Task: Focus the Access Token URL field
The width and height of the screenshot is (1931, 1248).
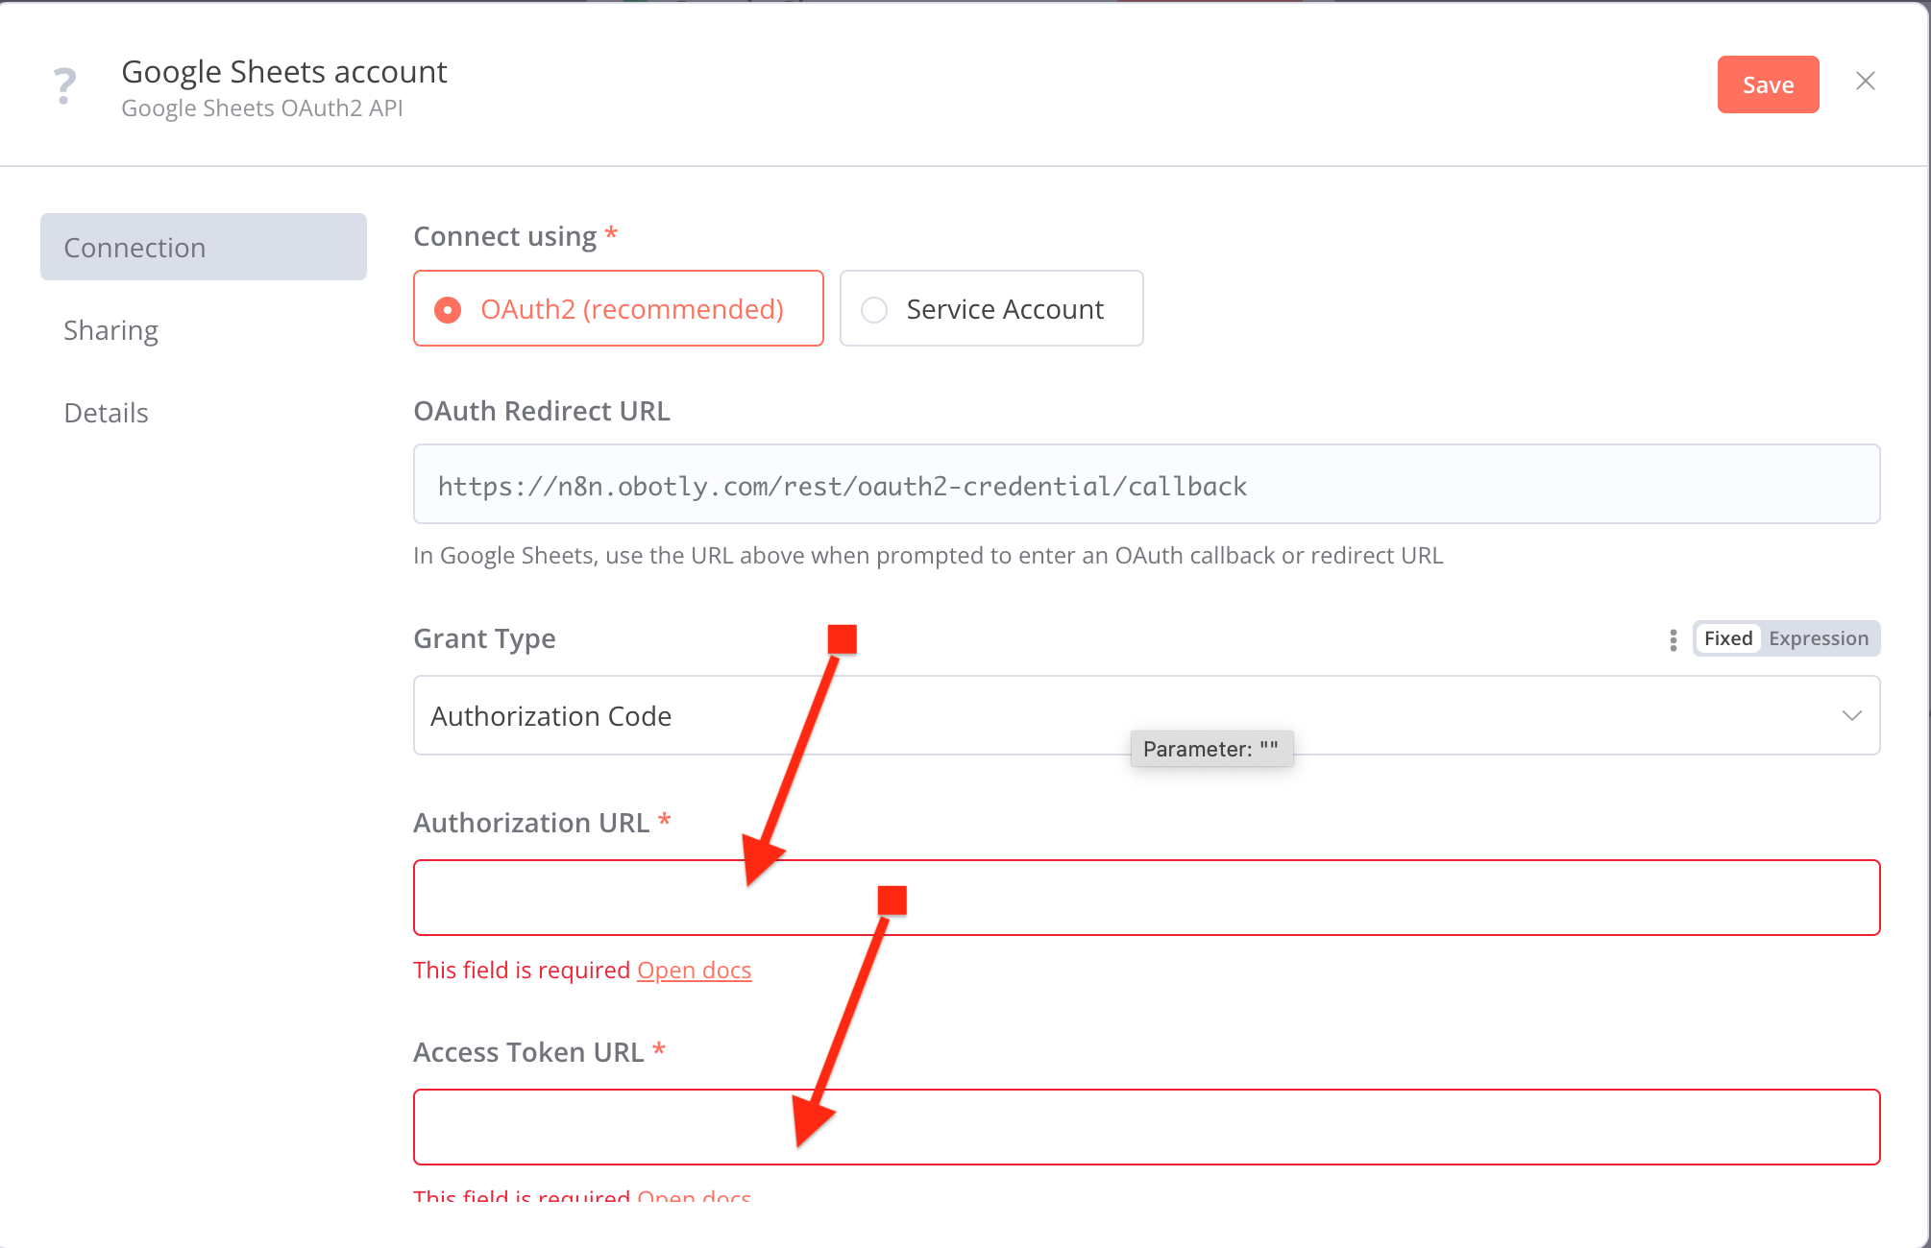Action: point(1249,1127)
